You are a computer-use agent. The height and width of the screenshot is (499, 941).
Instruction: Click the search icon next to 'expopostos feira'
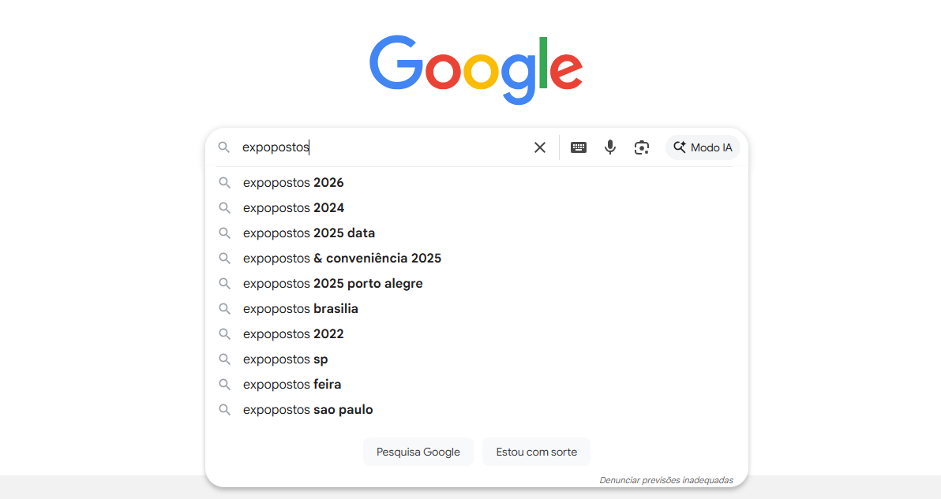pos(224,384)
